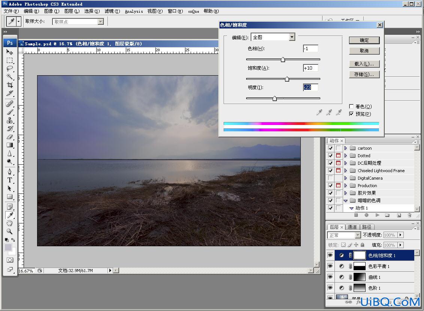The width and height of the screenshot is (424, 311).
Task: Click the subtract-from-sample eyedropper in Hue/Saturation dialog
Action: [339, 112]
